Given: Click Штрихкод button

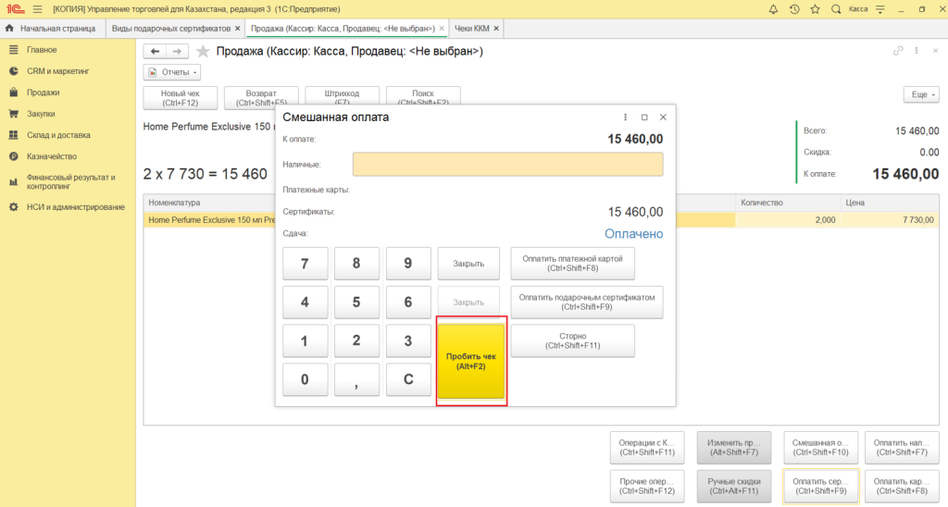Looking at the screenshot, I should (x=343, y=97).
